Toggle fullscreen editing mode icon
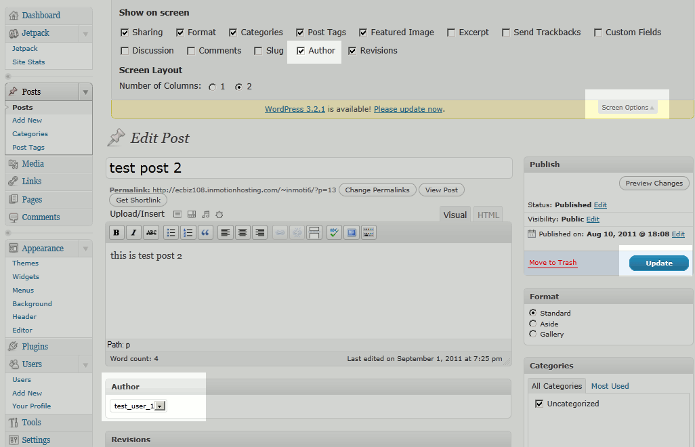The height and width of the screenshot is (447, 695). tap(351, 232)
